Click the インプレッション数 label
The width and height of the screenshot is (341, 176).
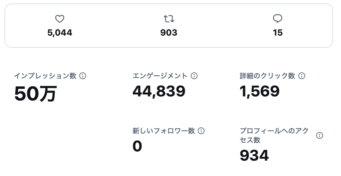point(45,76)
